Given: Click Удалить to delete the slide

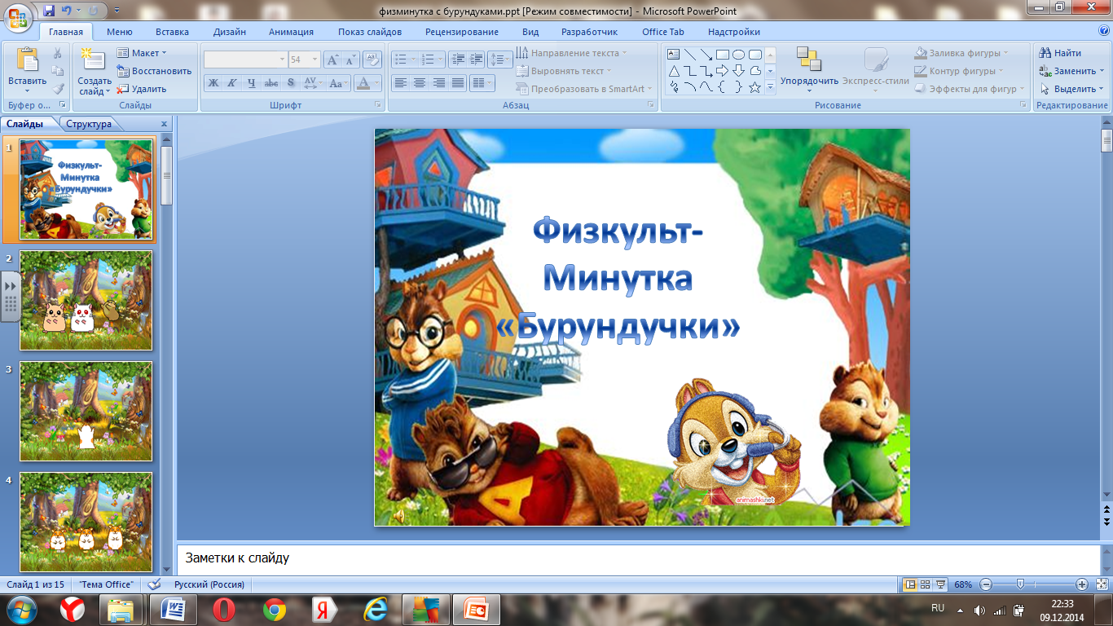Looking at the screenshot, I should 142,89.
